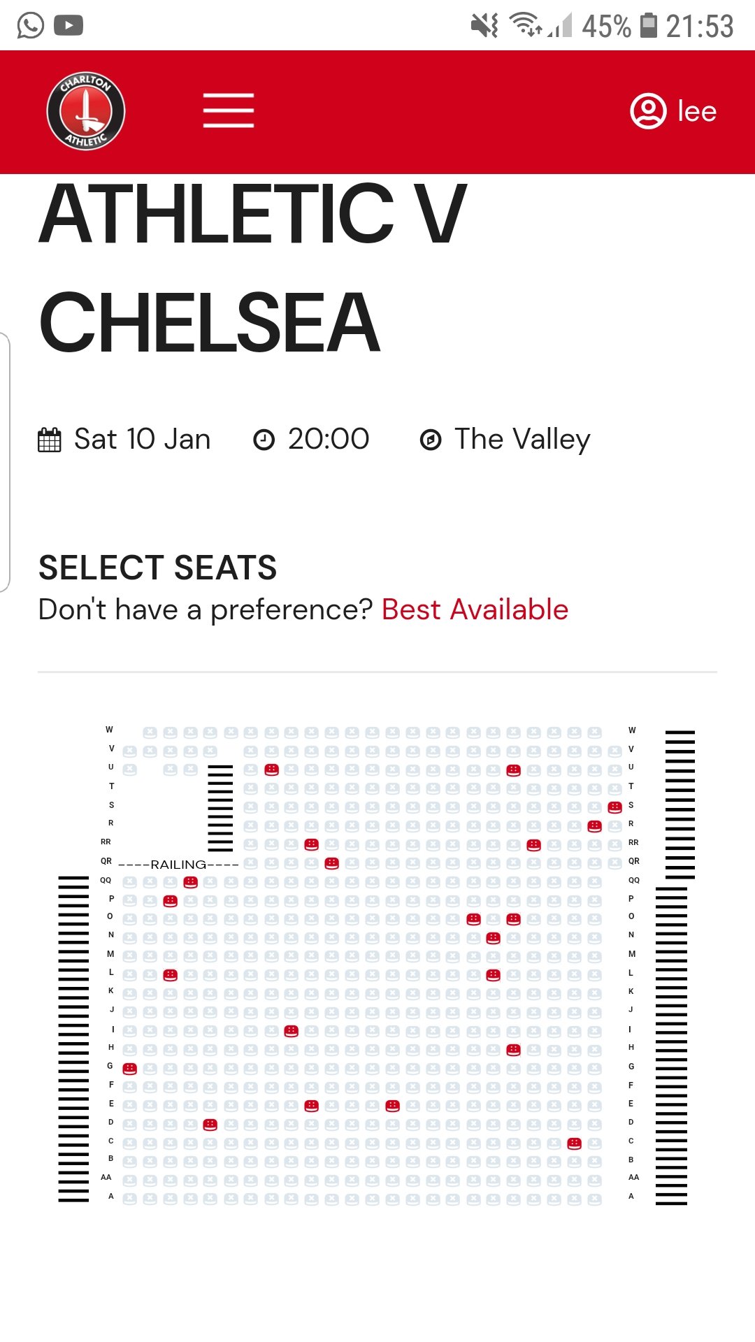Tap the account name 'lee'
The image size is (755, 1342).
point(697,110)
